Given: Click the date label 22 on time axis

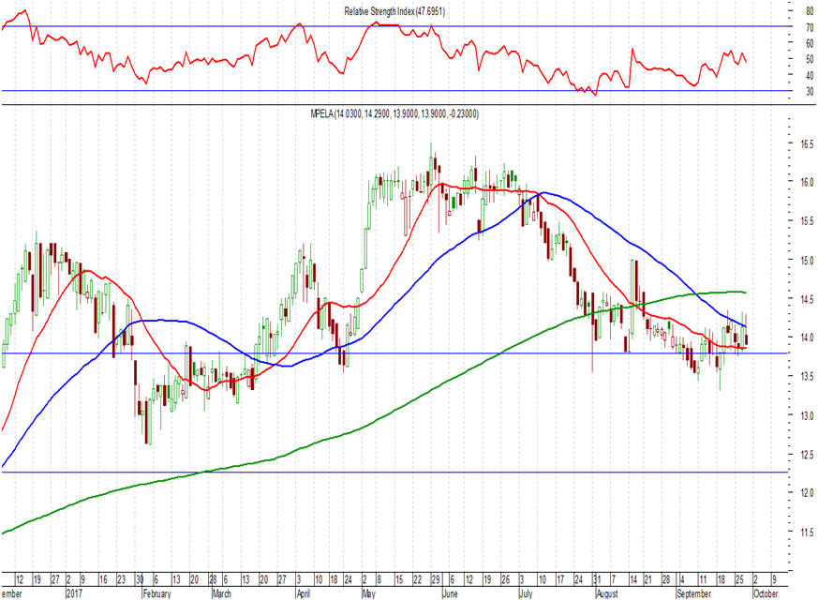Looking at the screenshot, I should (x=417, y=580).
